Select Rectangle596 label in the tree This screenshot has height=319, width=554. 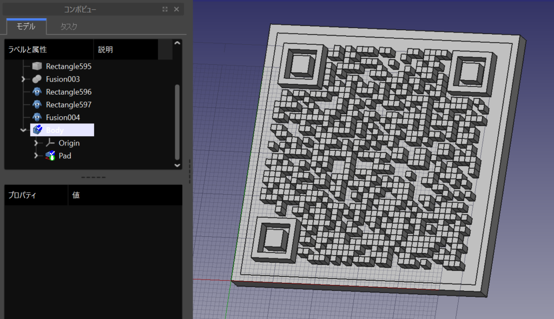click(69, 92)
